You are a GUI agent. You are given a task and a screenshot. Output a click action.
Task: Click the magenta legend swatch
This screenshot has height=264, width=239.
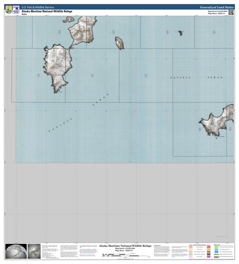click(x=209, y=256)
